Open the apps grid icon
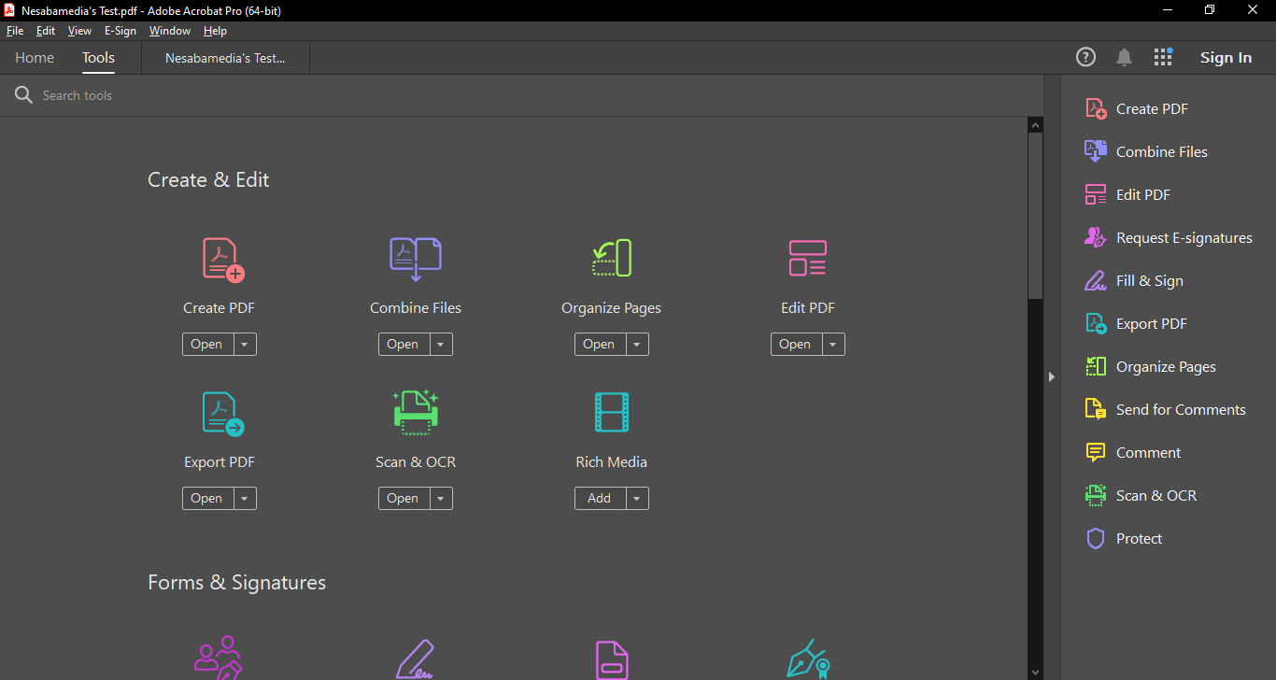 coord(1163,58)
